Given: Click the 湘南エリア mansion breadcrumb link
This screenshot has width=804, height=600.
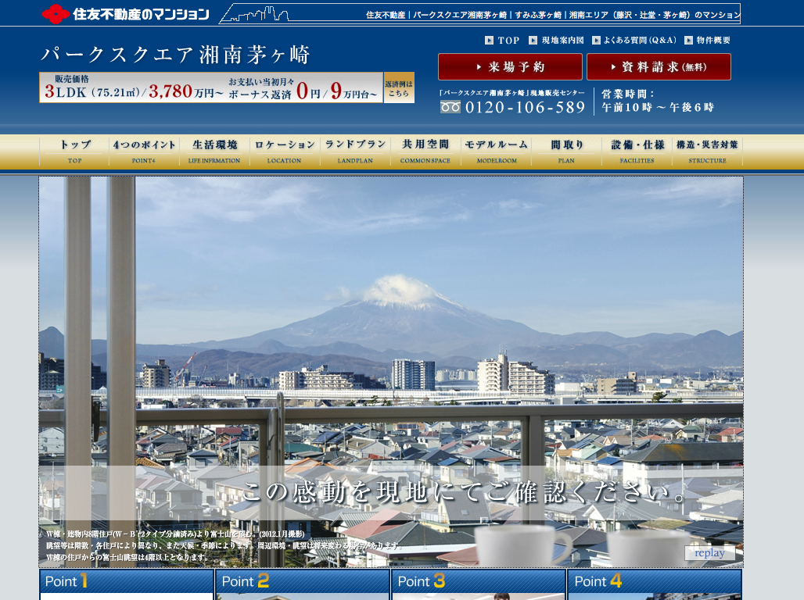Looking at the screenshot, I should click(654, 15).
